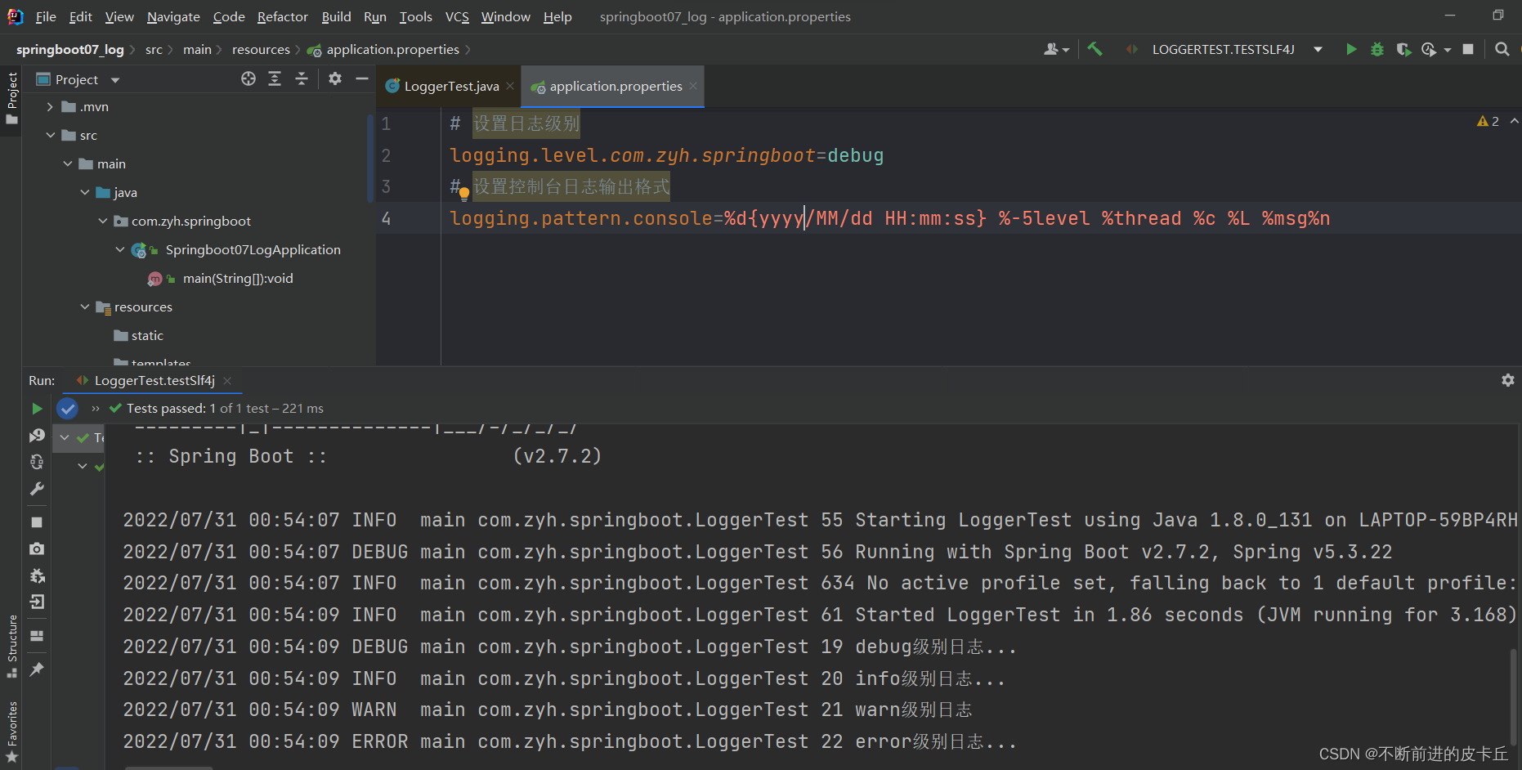
Task: Stop the running process in top toolbar
Action: [1468, 49]
